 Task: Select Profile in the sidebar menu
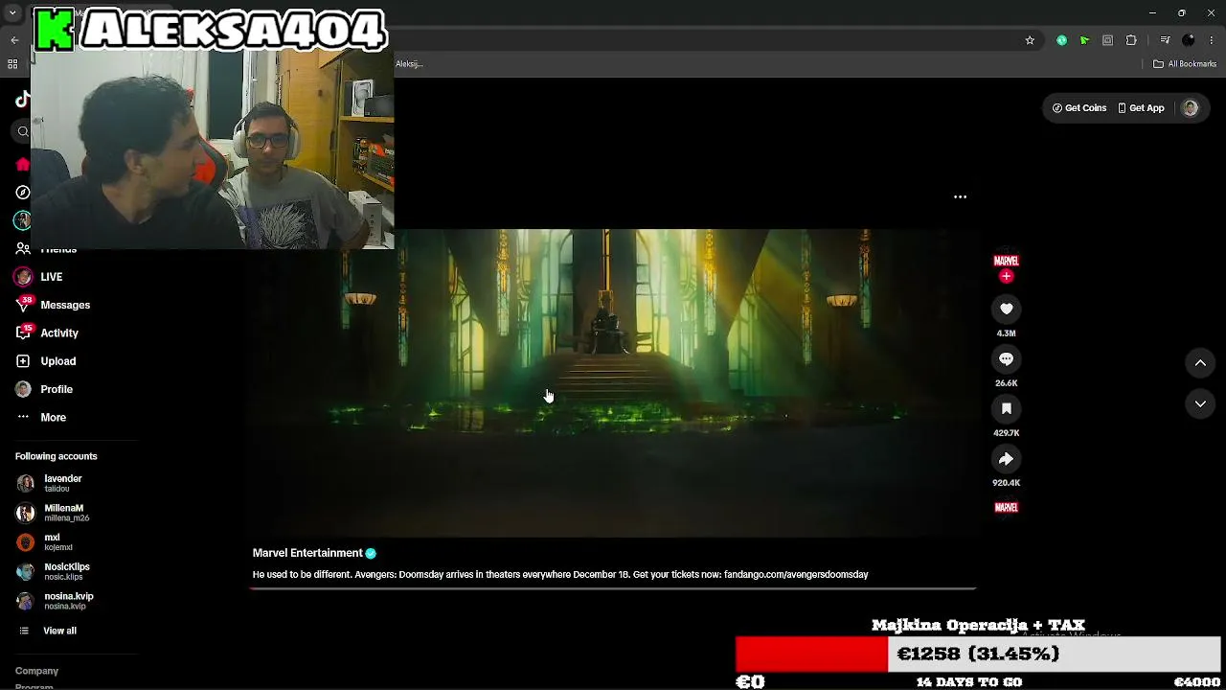tap(57, 389)
